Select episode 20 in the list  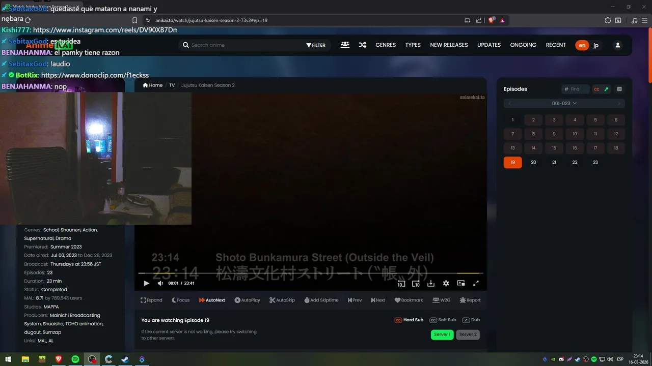point(533,162)
